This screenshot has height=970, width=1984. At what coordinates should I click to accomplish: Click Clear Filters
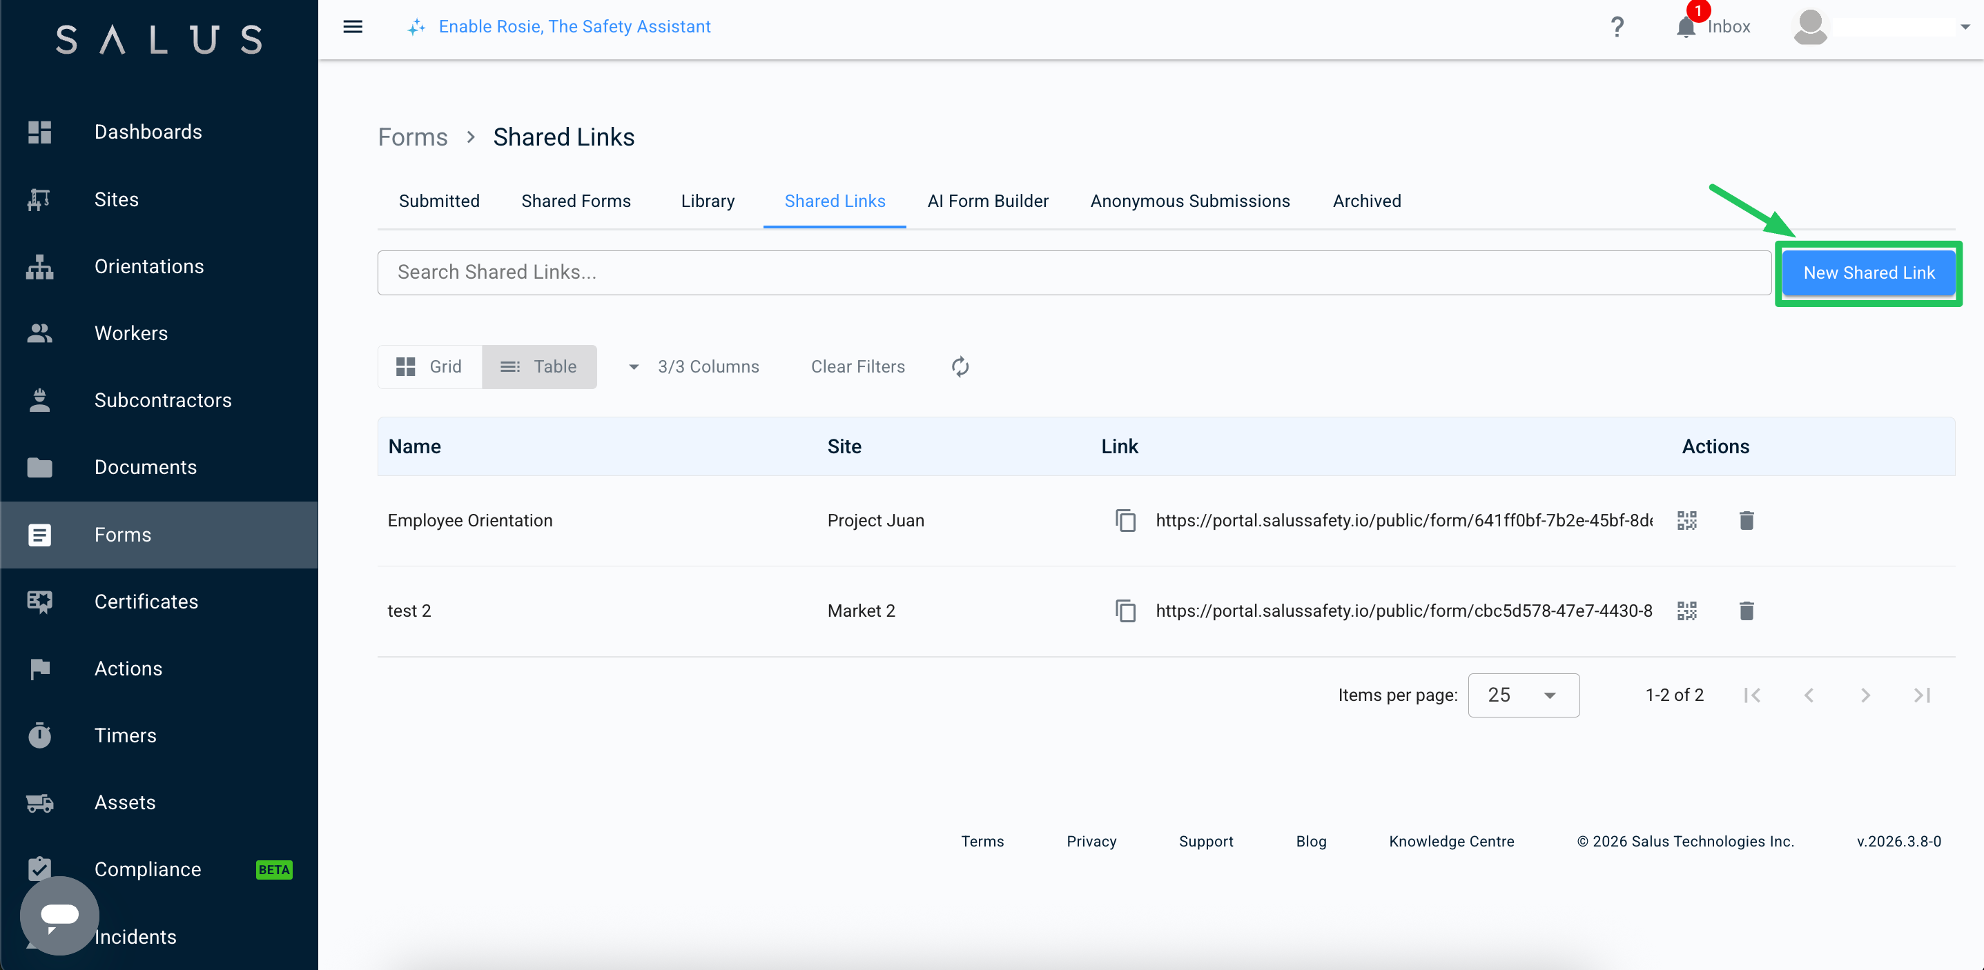tap(858, 366)
